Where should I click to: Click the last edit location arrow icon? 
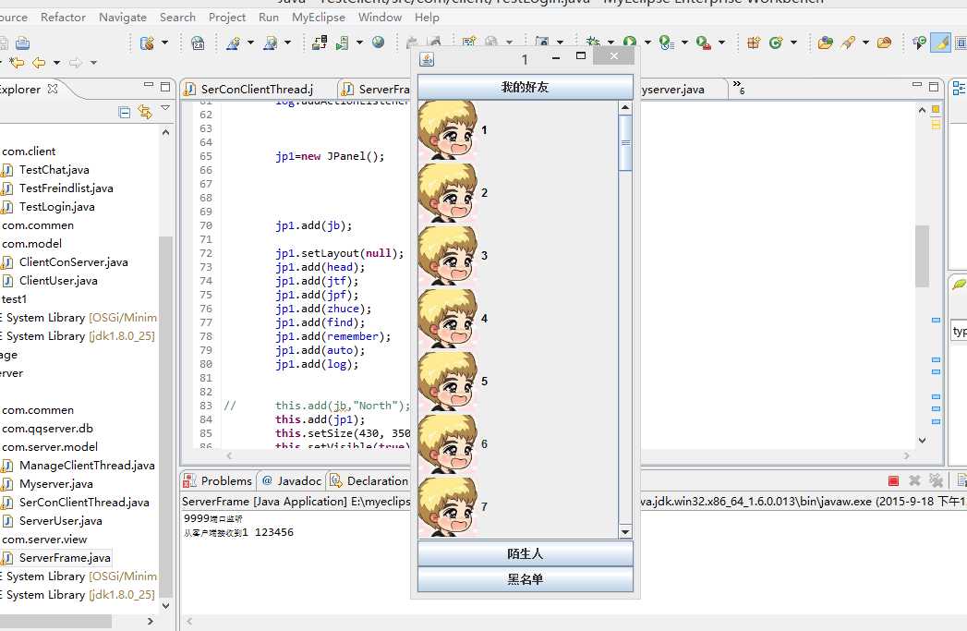coord(17,62)
